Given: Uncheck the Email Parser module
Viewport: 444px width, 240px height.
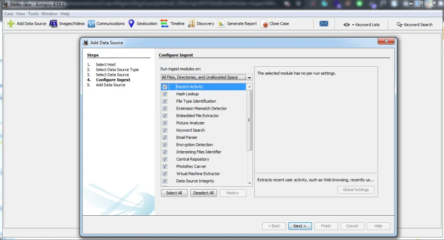Looking at the screenshot, I should (x=165, y=138).
